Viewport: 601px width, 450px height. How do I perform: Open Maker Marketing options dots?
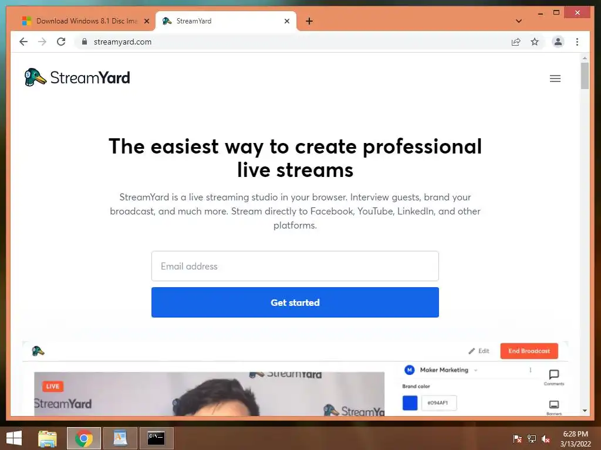tap(531, 370)
